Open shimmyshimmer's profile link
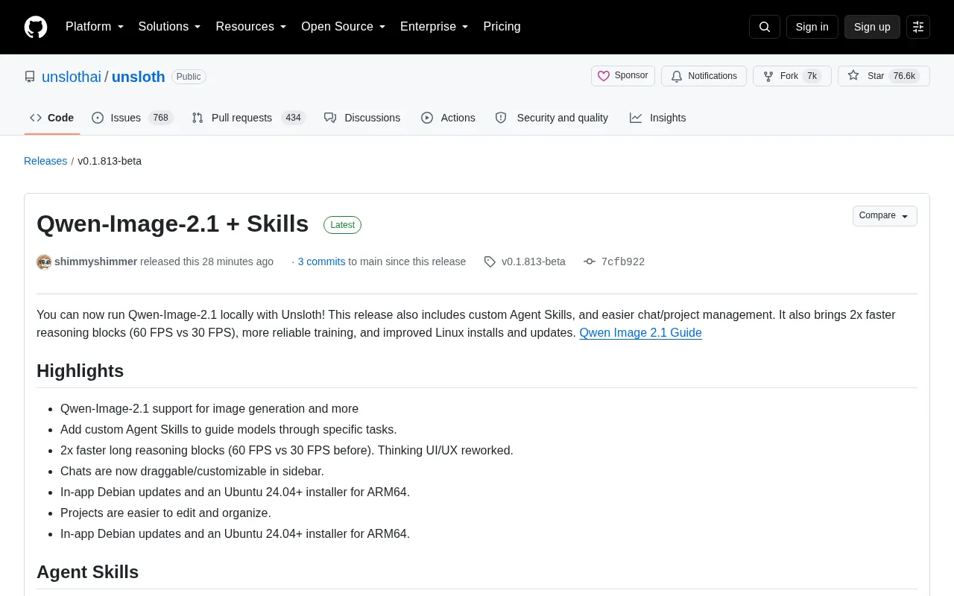This screenshot has width=954, height=596. (x=95, y=261)
